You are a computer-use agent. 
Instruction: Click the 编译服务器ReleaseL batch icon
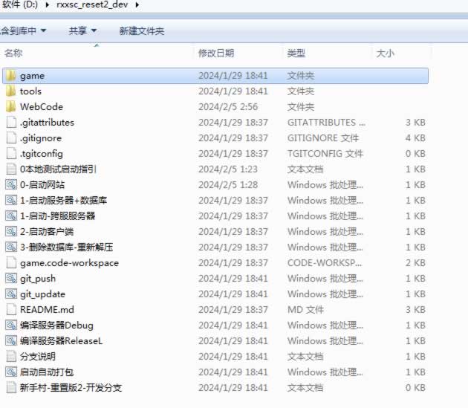(11, 340)
